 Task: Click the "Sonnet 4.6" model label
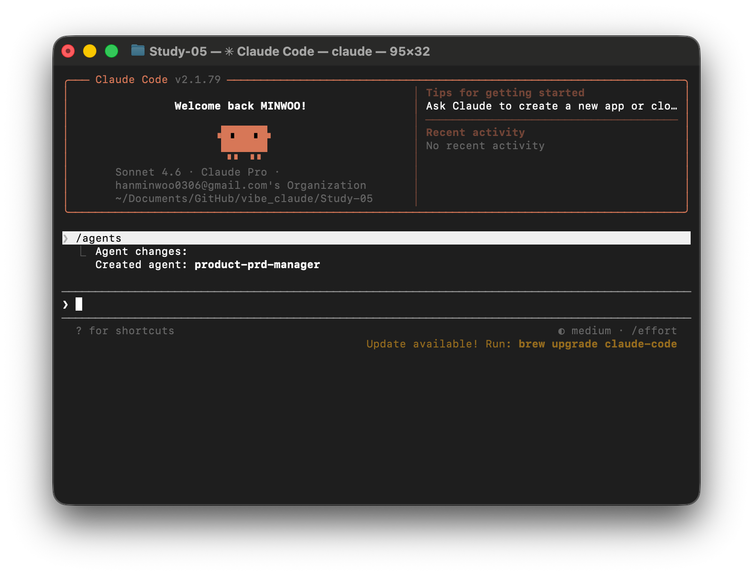click(148, 172)
